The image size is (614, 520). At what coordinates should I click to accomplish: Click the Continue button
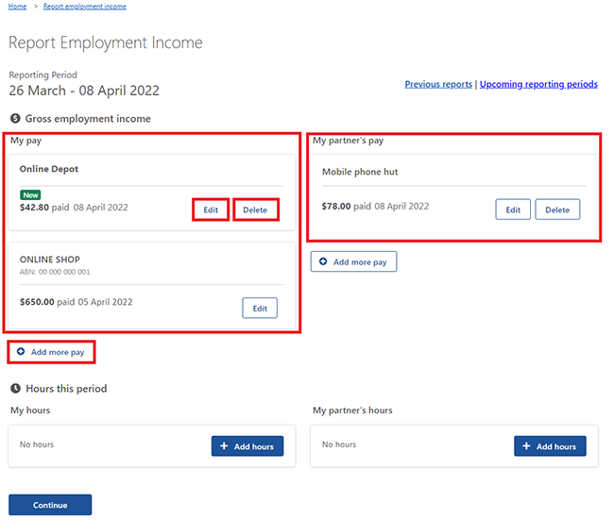coord(50,505)
